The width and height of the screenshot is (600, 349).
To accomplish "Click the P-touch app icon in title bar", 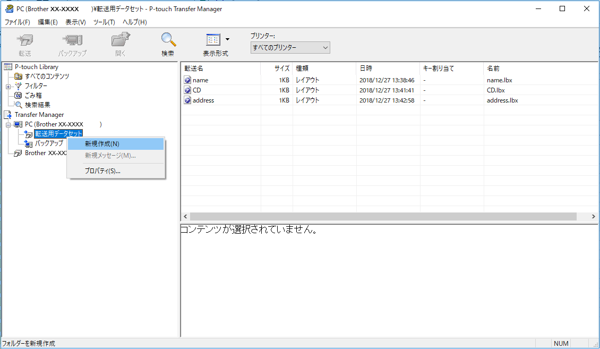I will [x=9, y=8].
